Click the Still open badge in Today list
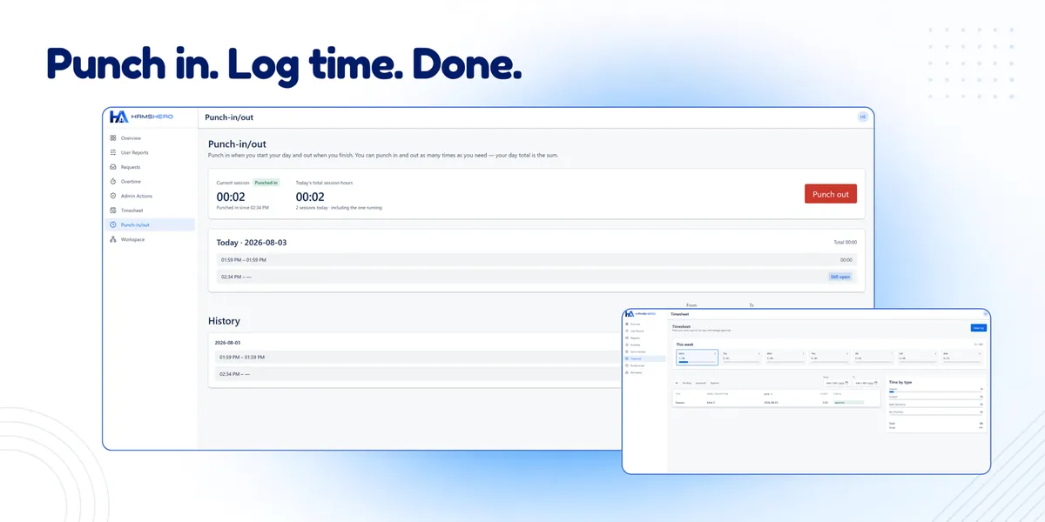The height and width of the screenshot is (522, 1045). click(840, 277)
